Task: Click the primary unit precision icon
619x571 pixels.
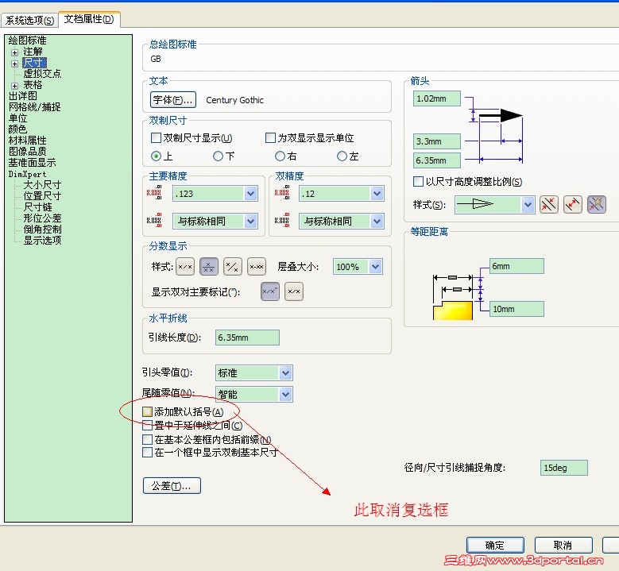Action: point(154,193)
